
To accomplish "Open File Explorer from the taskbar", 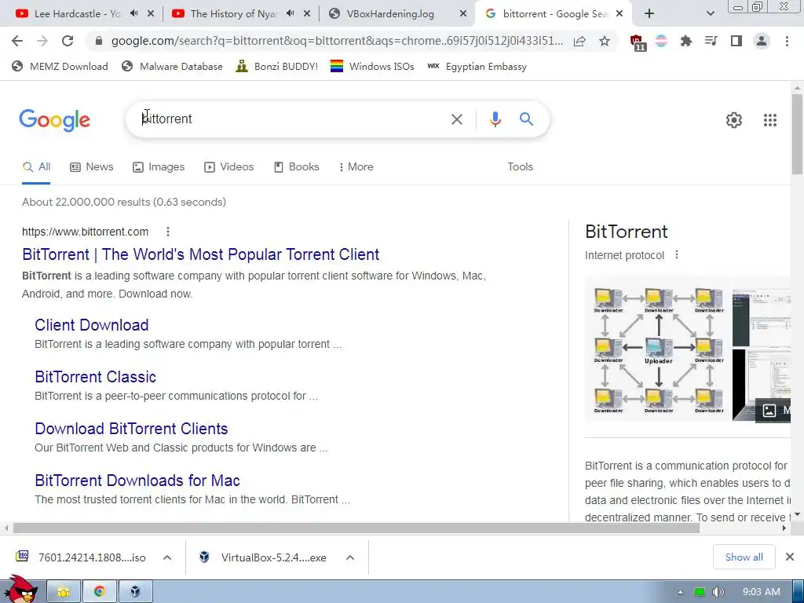I will click(64, 592).
